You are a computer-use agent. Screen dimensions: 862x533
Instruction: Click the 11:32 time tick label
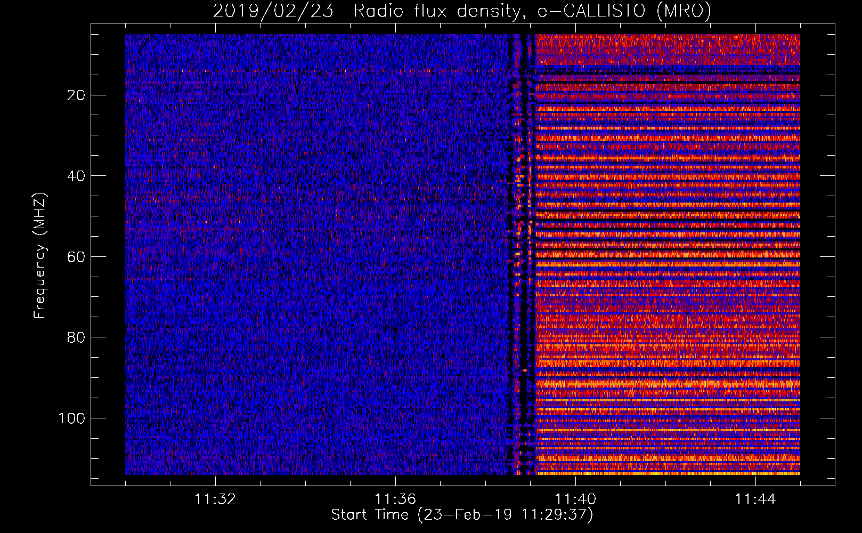215,499
